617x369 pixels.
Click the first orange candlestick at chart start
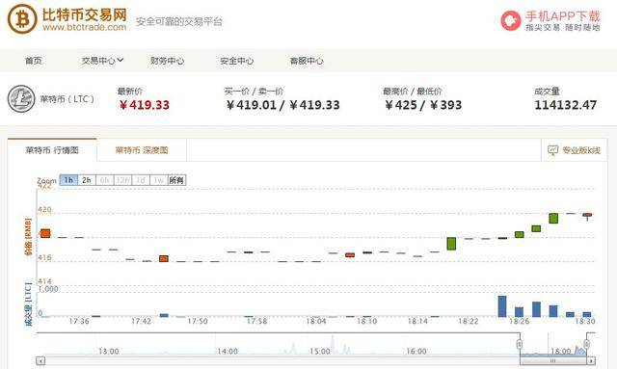click(x=45, y=233)
